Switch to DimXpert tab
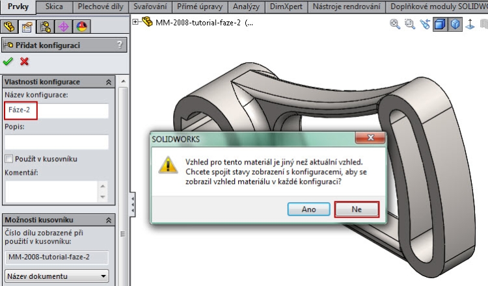 (x=286, y=6)
